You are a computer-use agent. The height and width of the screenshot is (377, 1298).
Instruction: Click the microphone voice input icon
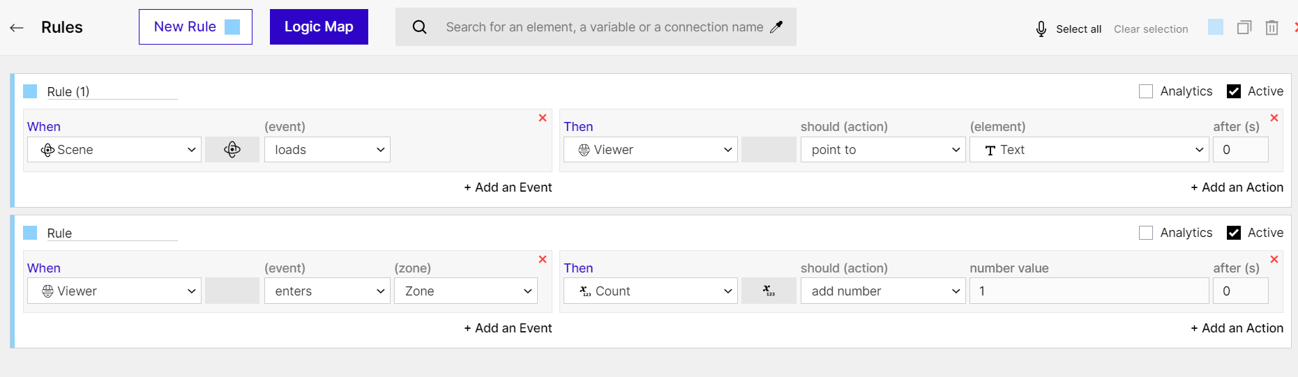coord(1041,29)
